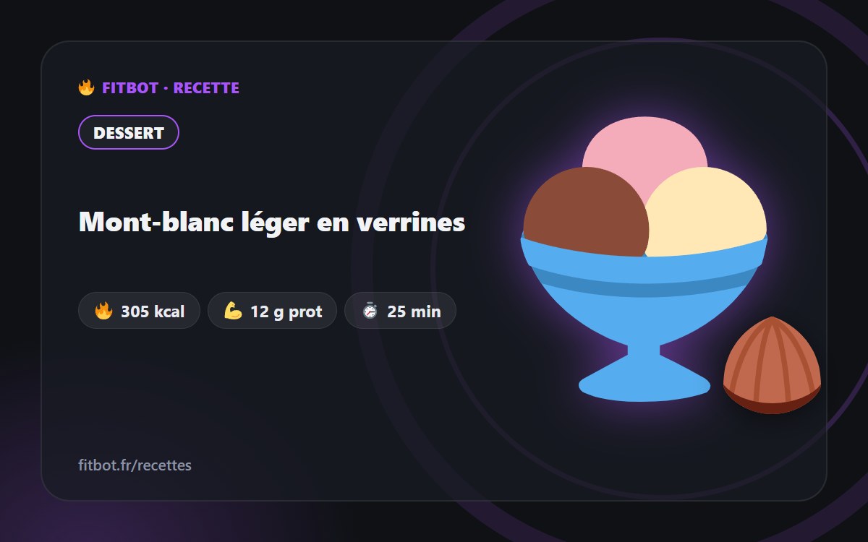Screen dimensions: 868x542
Task: Click the flame icon beside FITBOT · RECETTE
Action: (x=86, y=88)
